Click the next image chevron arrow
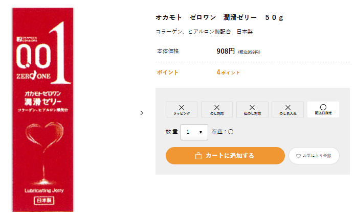Image resolution: width=356 pixels, height=219 pixels. pyautogui.click(x=142, y=113)
